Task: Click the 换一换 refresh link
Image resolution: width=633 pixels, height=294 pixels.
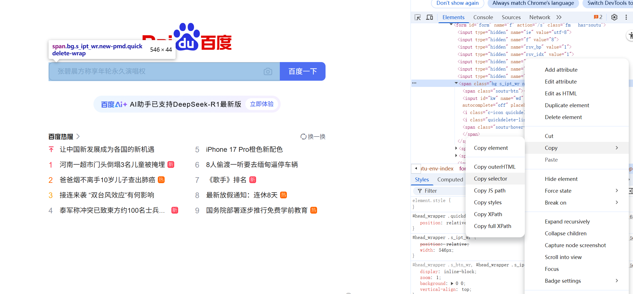Action: [x=316, y=137]
